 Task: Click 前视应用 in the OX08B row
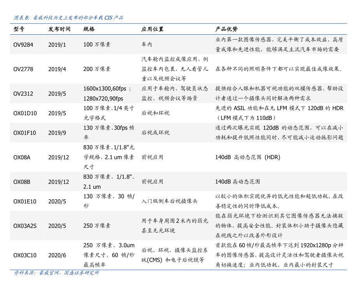153,182
